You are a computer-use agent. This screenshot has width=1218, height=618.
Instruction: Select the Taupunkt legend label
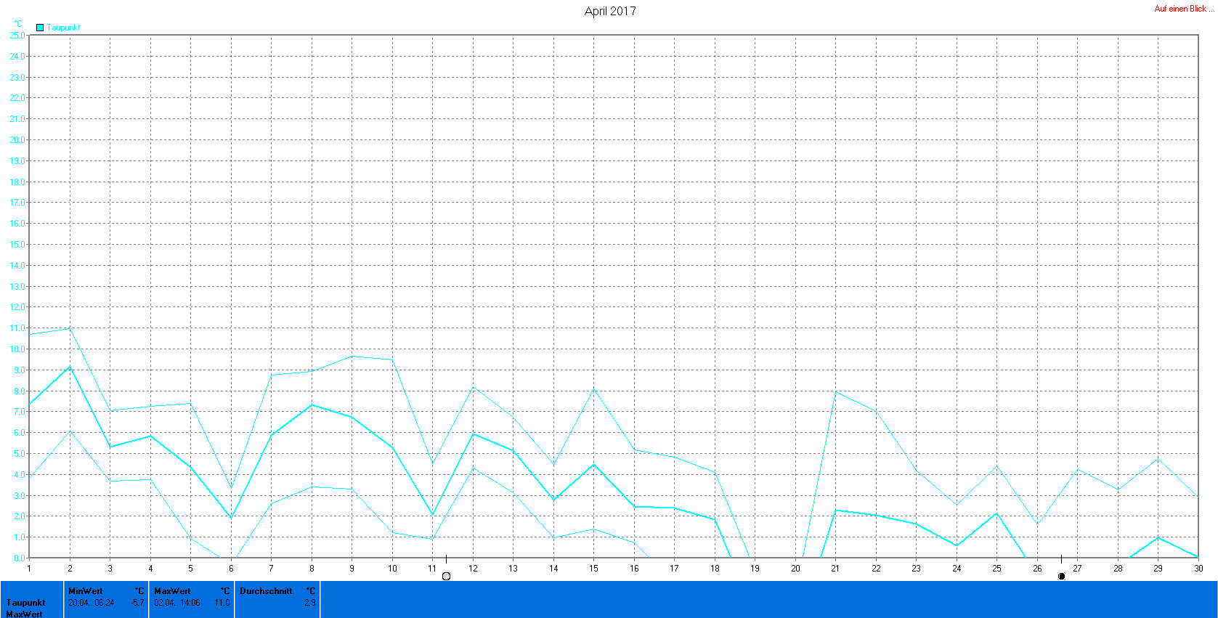tap(64, 28)
